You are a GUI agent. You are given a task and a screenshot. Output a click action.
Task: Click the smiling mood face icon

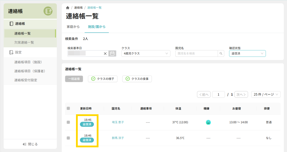(208, 122)
